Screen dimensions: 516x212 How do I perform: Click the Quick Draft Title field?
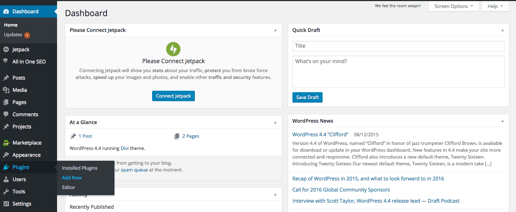click(398, 46)
